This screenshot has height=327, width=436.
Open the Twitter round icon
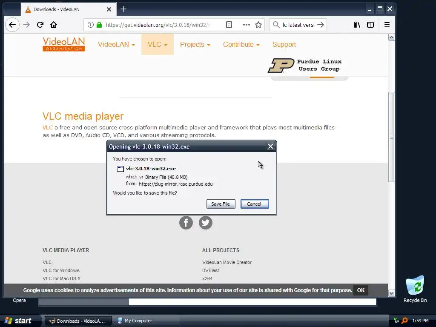[x=206, y=223]
